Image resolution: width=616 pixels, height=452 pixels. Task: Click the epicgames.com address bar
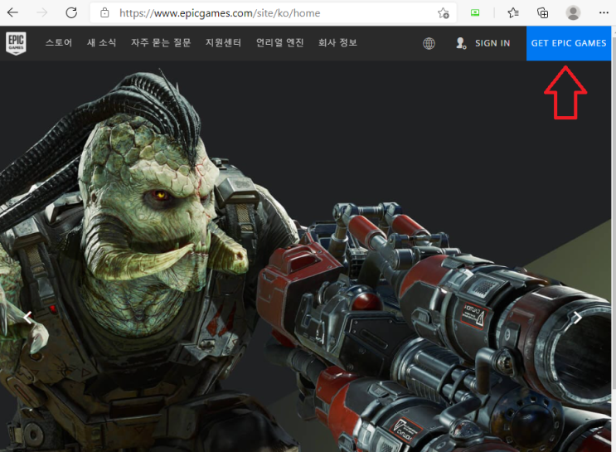273,13
